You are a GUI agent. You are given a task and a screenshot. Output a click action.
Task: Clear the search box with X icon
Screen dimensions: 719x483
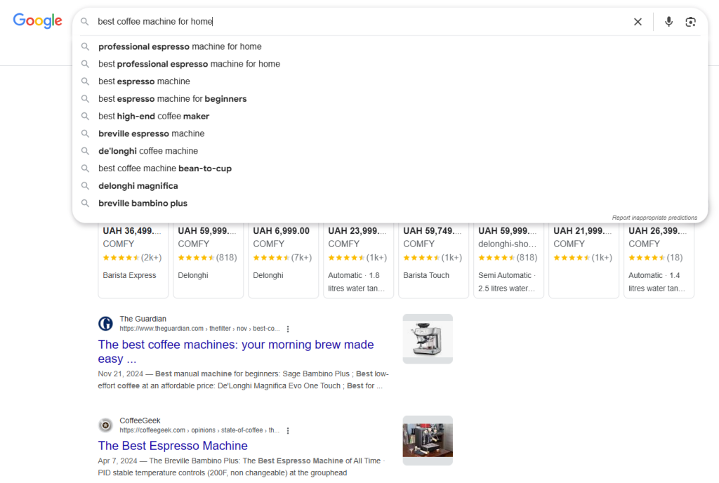coord(638,22)
